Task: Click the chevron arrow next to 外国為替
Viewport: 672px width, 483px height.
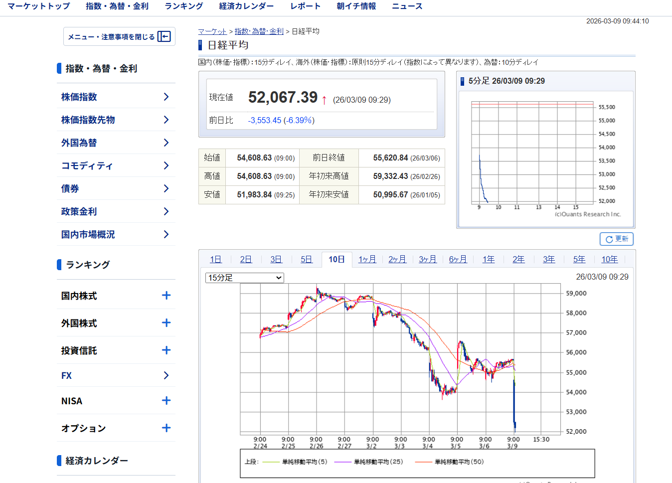Action: point(167,143)
